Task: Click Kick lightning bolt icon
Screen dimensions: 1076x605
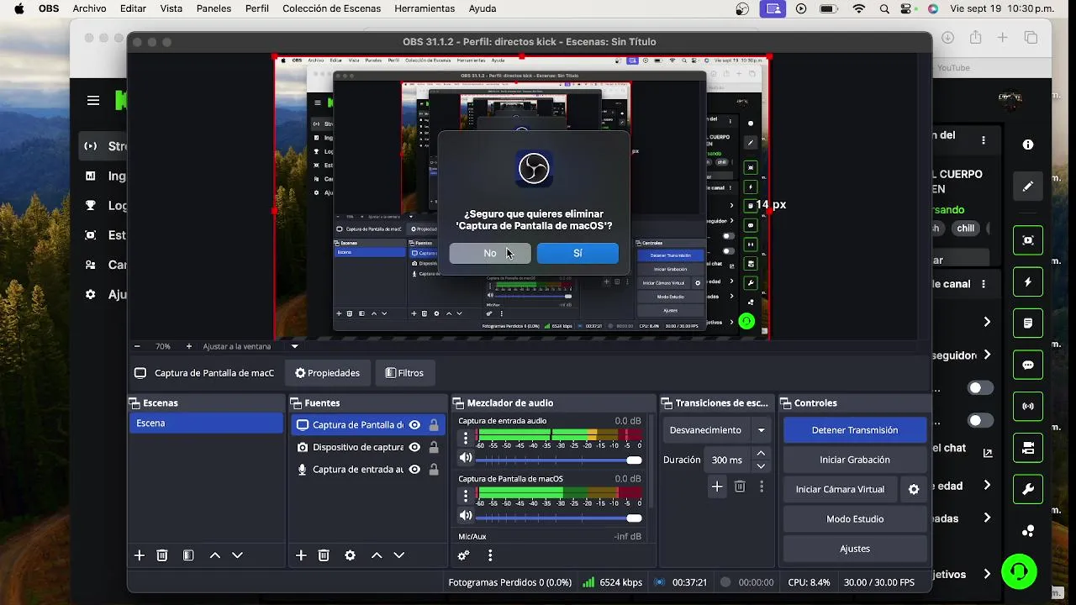Action: (1027, 282)
